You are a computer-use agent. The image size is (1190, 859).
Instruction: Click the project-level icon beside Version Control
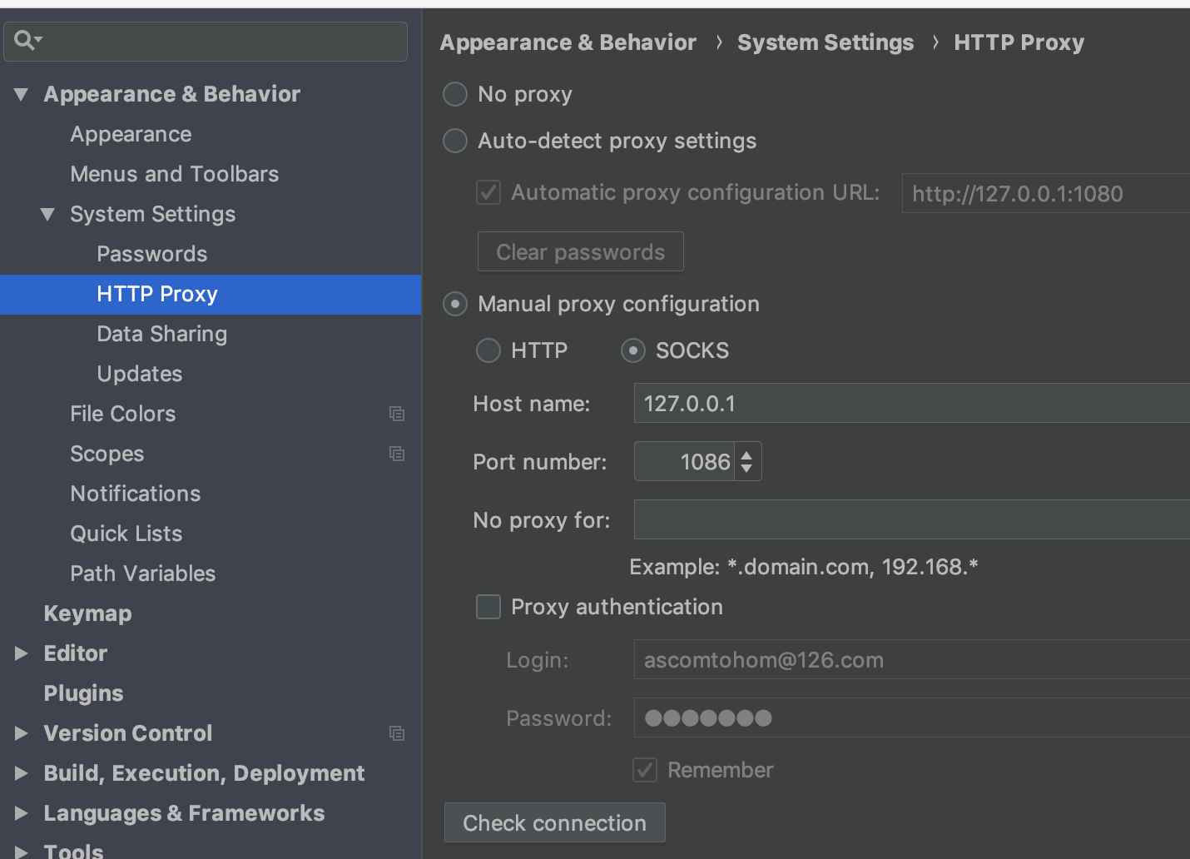397,733
